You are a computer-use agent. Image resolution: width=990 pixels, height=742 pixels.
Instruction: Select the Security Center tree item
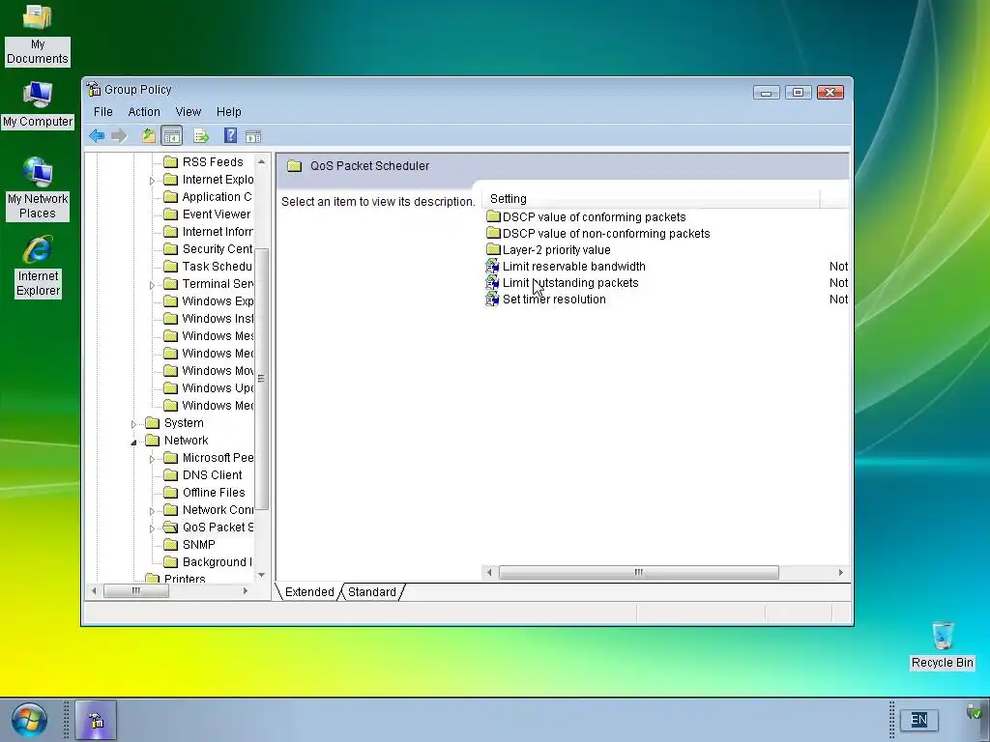(209, 249)
